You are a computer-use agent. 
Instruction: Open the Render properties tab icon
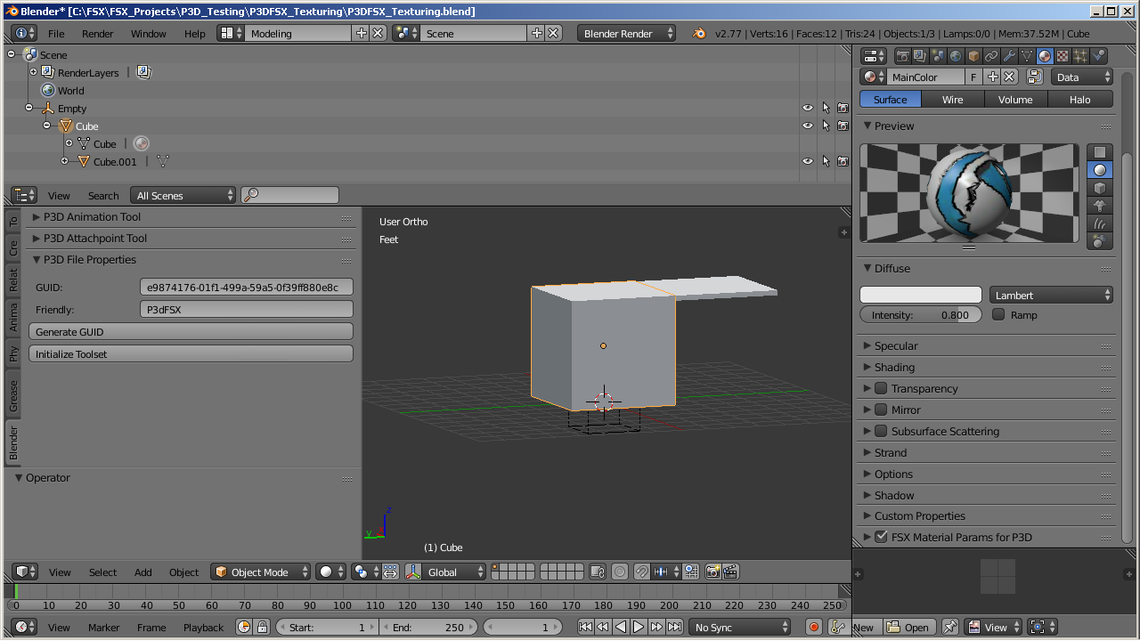pos(903,55)
